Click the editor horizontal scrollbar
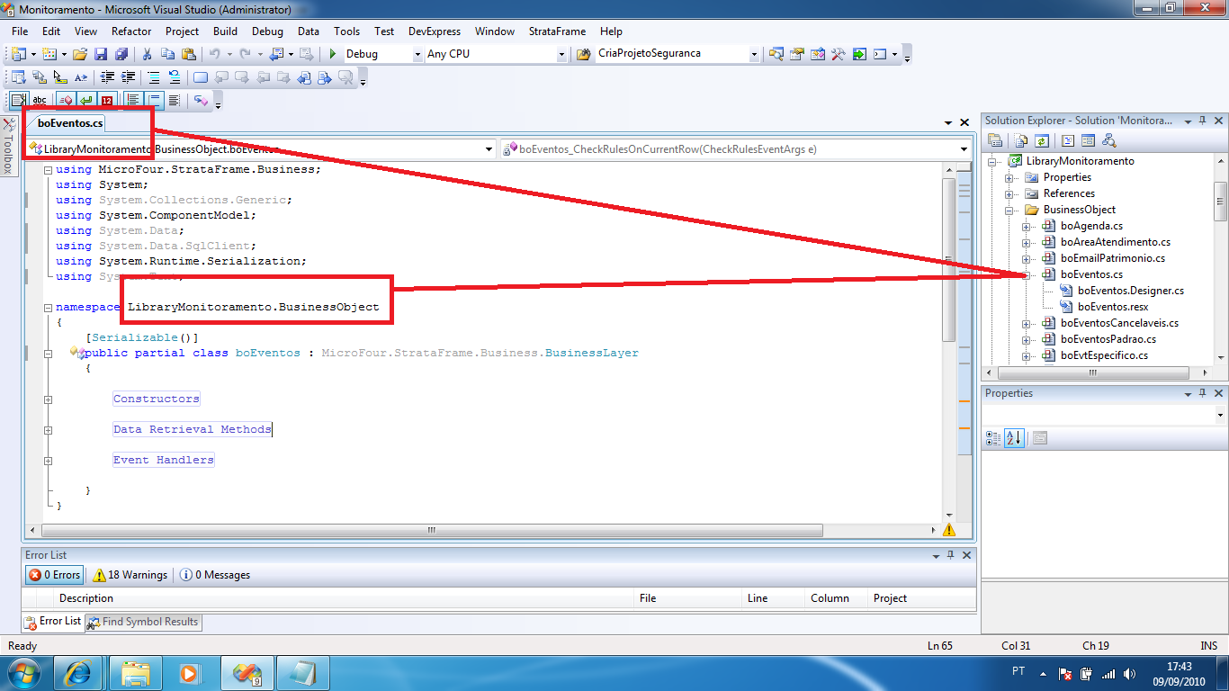This screenshot has height=691, width=1229. point(486,530)
